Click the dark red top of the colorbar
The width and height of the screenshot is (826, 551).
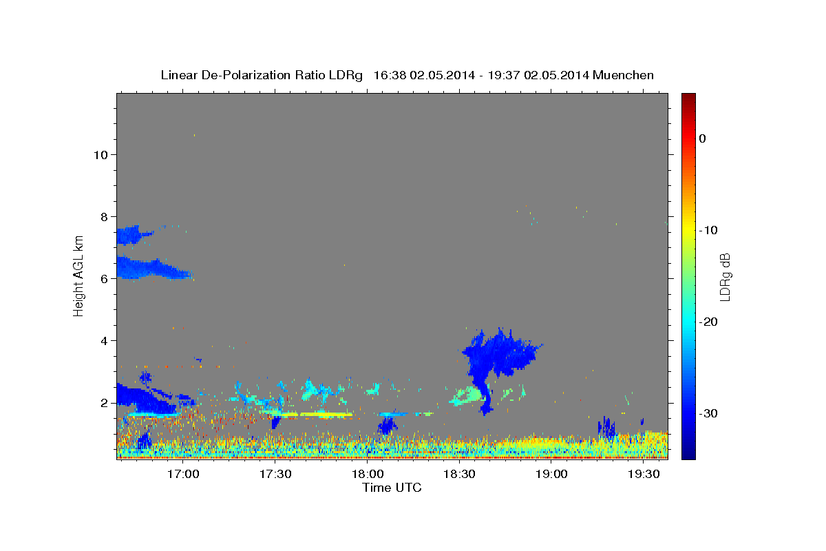[688, 97]
